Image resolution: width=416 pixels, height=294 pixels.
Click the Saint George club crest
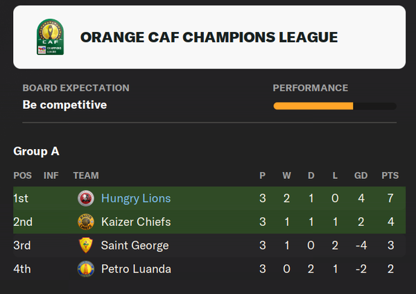pos(86,245)
